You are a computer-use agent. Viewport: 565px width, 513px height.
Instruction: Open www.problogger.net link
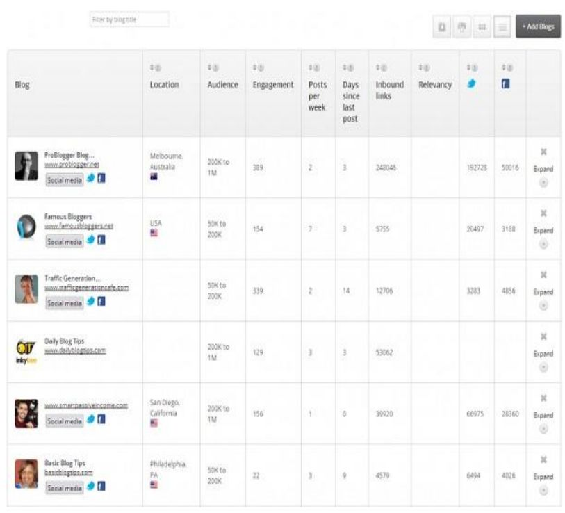tap(72, 165)
